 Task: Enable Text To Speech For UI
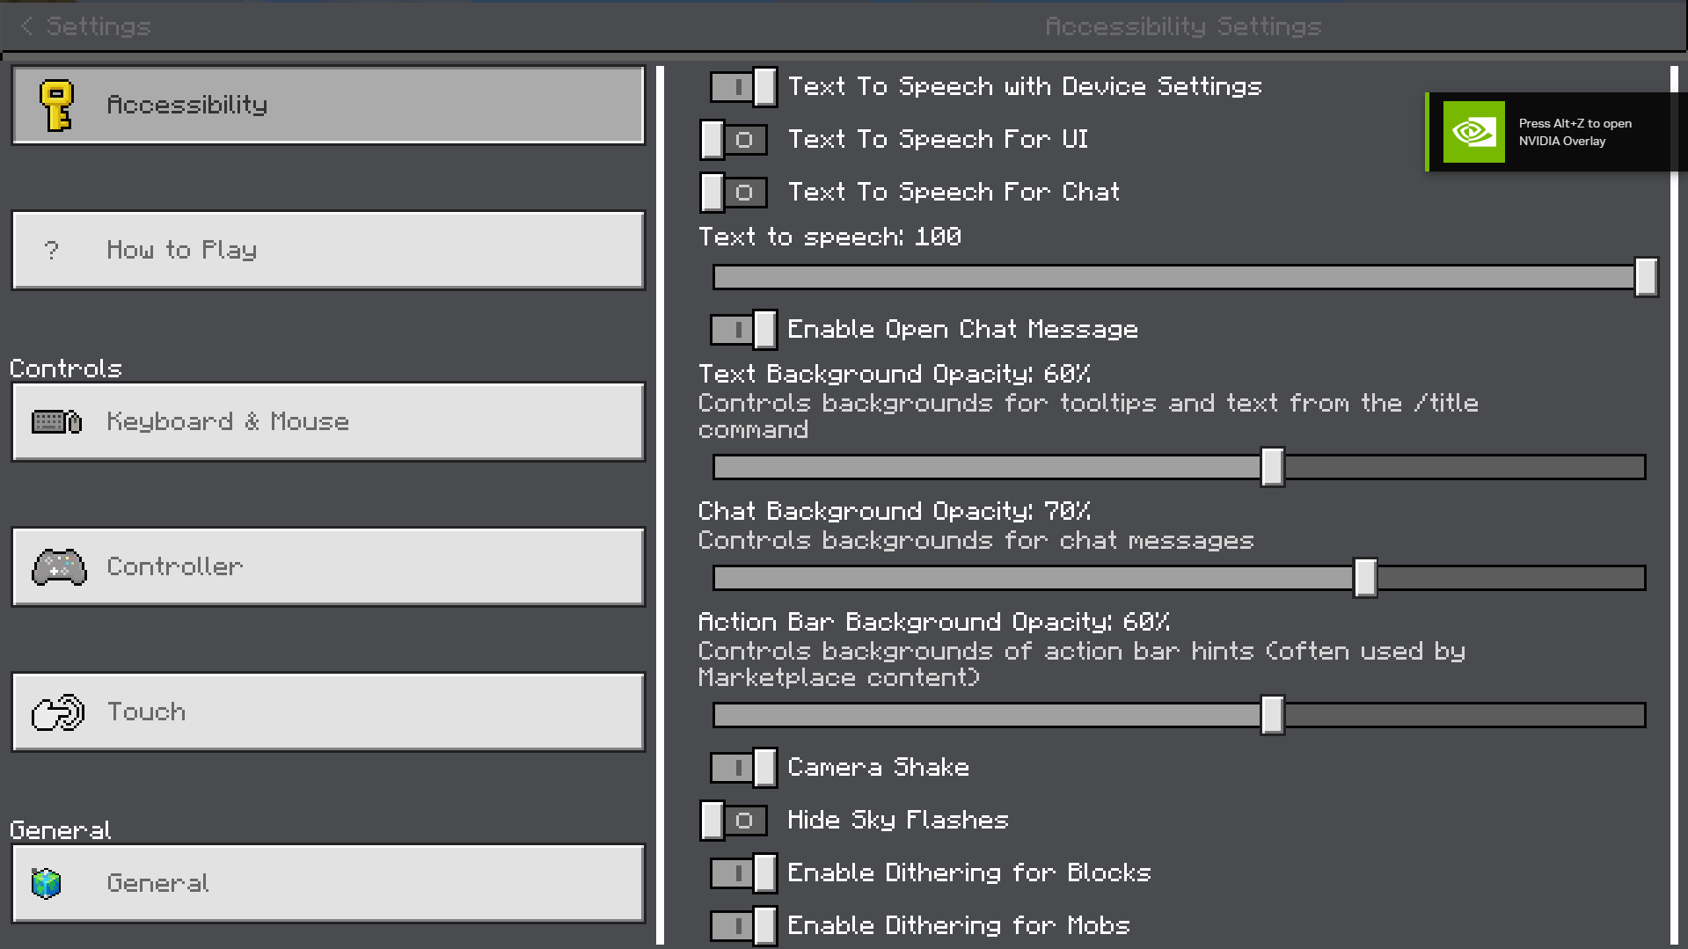pos(734,140)
